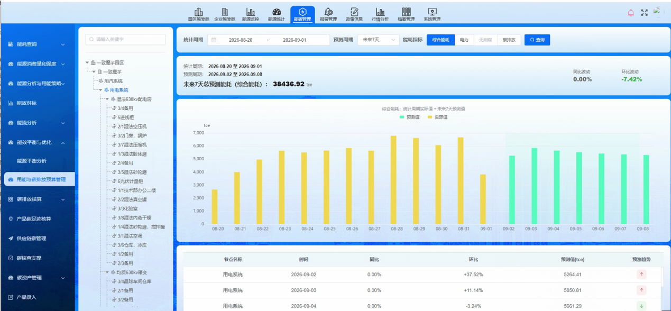Open the 能源监控 module icon
671x311 pixels.
[251, 12]
